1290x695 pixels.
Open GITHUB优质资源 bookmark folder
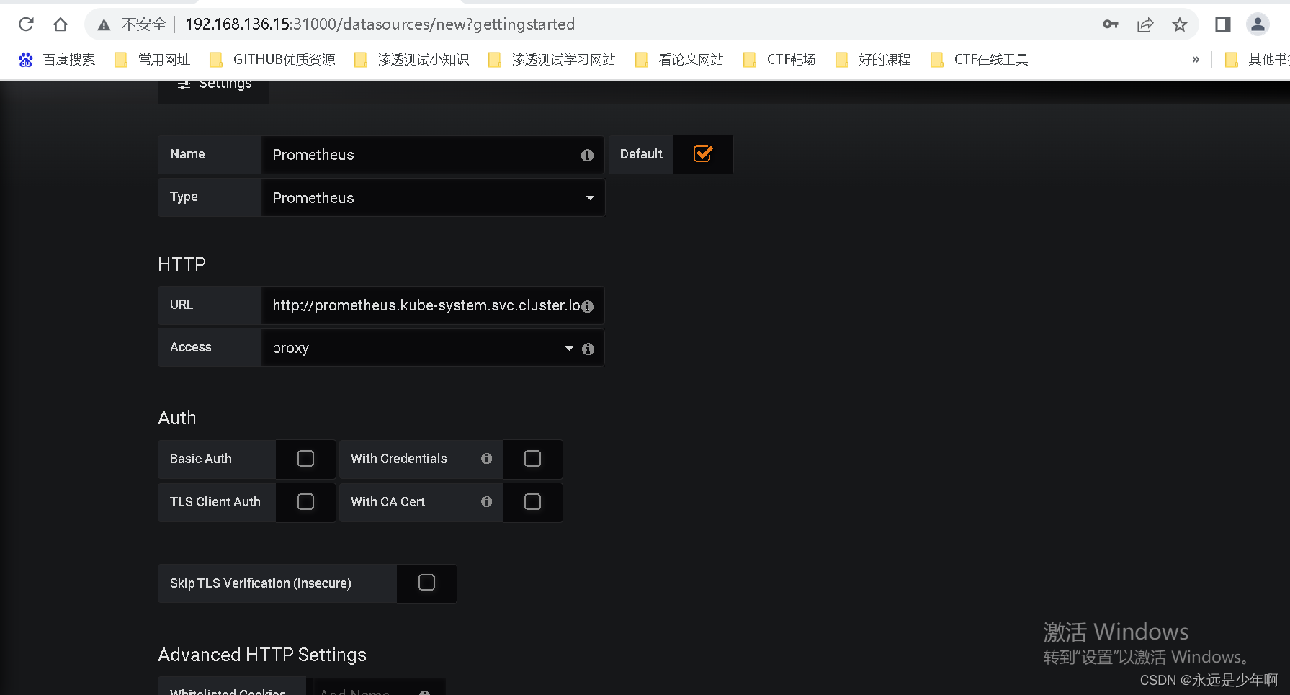click(272, 60)
